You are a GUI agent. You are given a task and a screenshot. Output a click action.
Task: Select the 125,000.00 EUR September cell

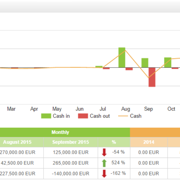71,153
